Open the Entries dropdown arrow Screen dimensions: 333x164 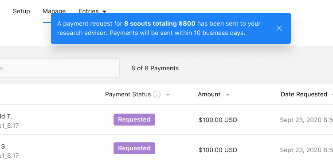[104, 11]
